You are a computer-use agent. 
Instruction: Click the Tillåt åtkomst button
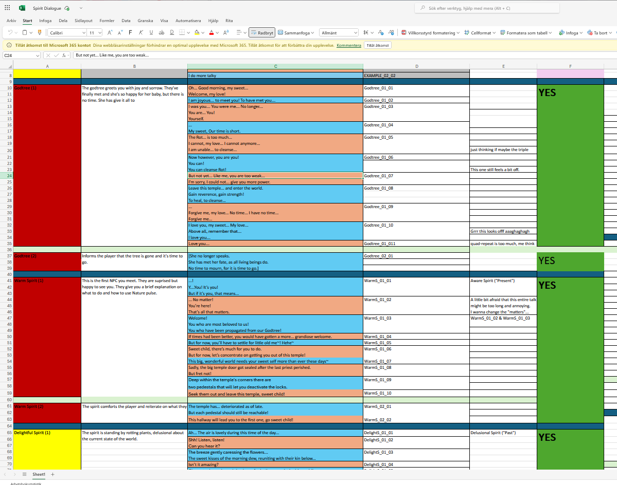(378, 45)
